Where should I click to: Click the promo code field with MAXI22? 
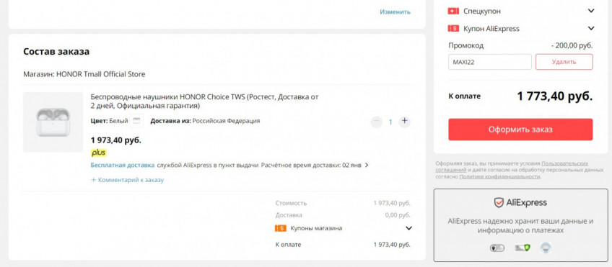point(490,62)
